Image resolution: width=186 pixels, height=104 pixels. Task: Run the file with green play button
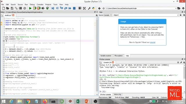tap(30, 8)
